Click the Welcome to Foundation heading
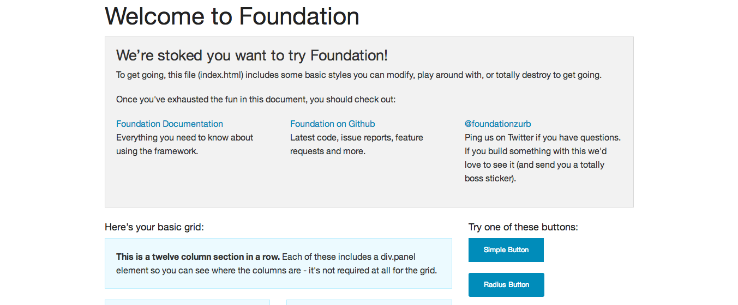Viewport: 738px width, 305px height. (232, 16)
